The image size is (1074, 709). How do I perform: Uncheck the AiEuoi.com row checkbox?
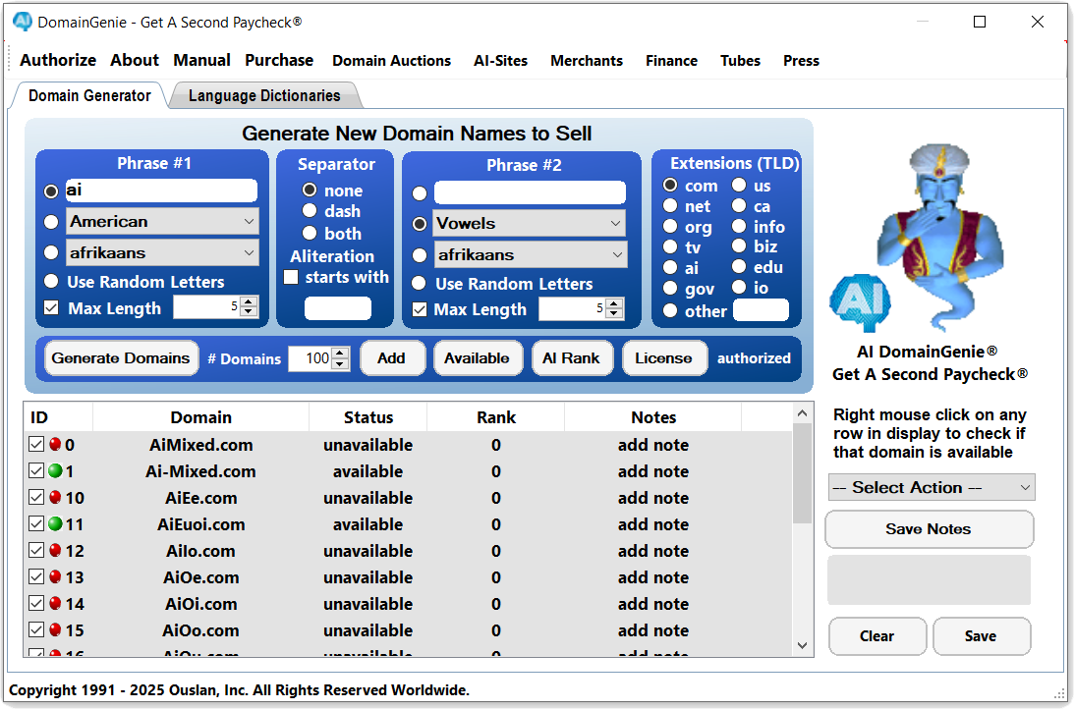tap(36, 524)
